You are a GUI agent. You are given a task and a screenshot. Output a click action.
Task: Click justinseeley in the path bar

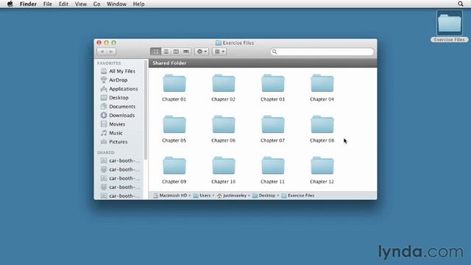[x=232, y=196]
